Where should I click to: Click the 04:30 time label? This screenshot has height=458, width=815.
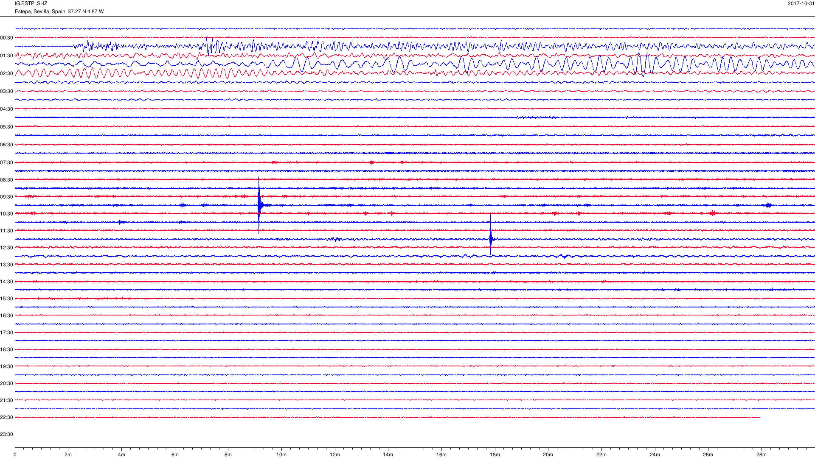[x=6, y=109]
